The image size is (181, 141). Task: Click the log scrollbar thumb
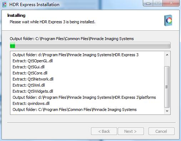click(x=167, y=87)
